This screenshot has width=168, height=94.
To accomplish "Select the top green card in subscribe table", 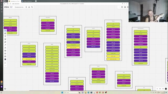I will coord(48,20).
